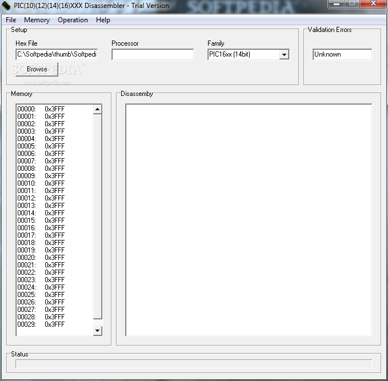Select memory row 00010: 0x3FFF

point(41,183)
